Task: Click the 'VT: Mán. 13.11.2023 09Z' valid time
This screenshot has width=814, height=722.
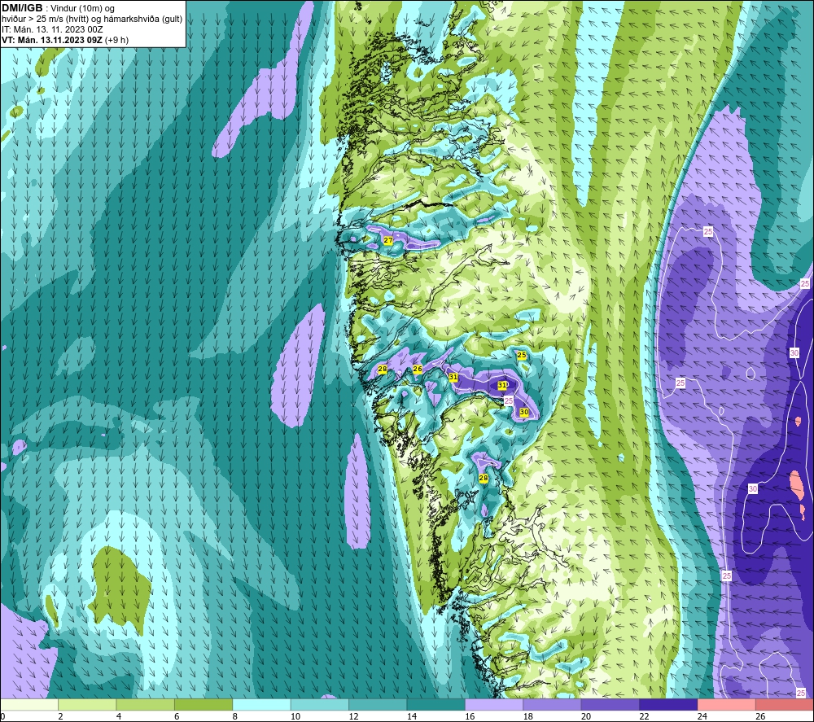Action: pos(52,40)
